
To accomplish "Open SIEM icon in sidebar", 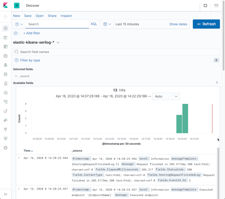I will click(x=5, y=120).
